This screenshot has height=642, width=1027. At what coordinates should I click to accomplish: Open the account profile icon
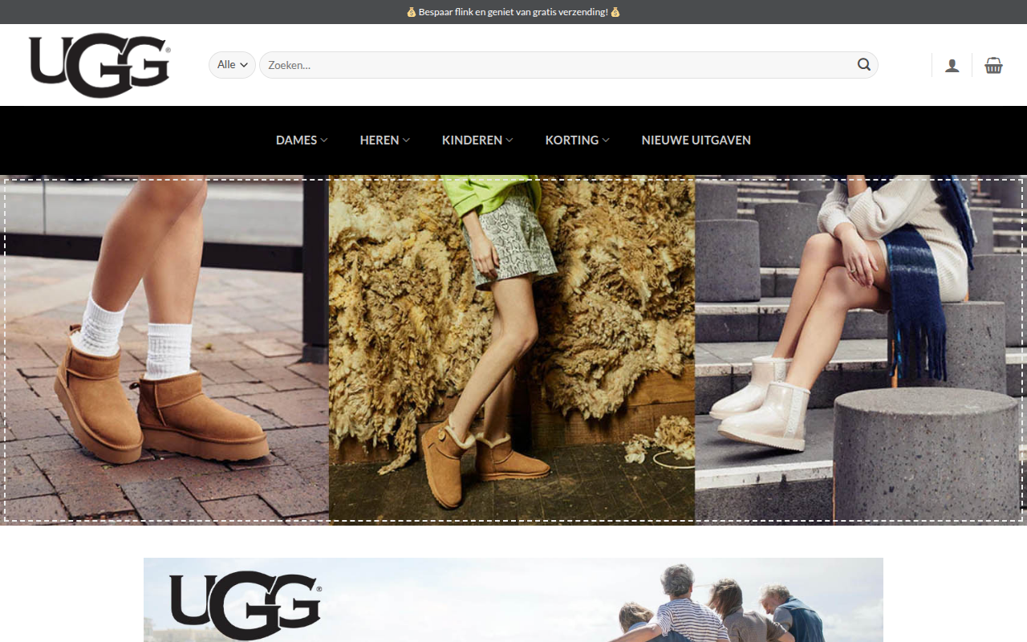[952, 66]
